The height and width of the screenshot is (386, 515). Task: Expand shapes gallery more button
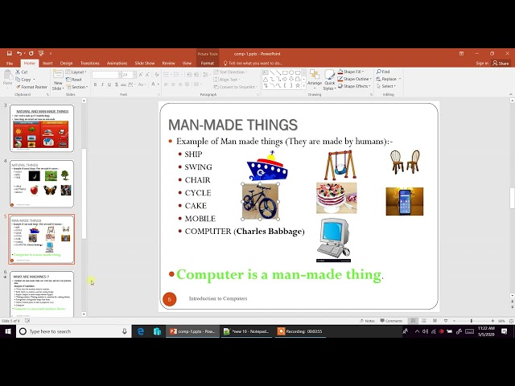[303, 86]
